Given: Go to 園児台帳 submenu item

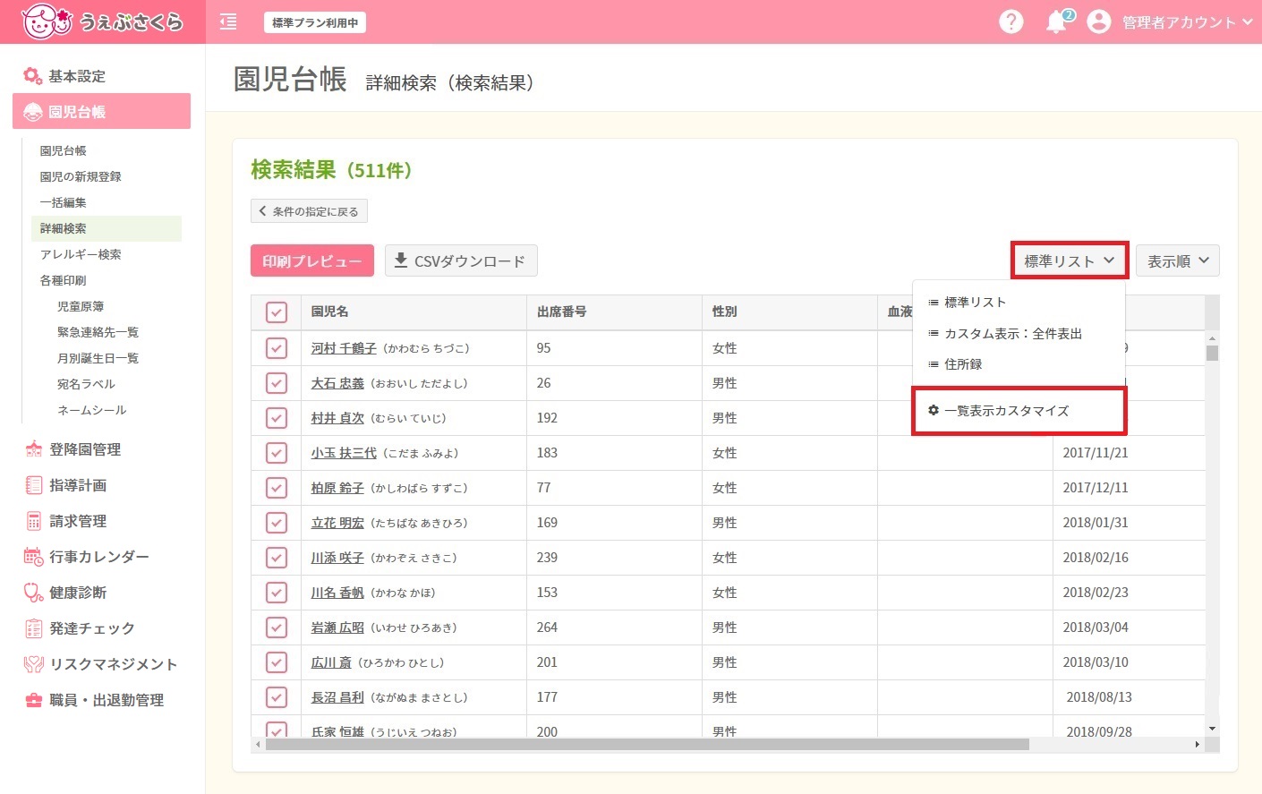Looking at the screenshot, I should click(x=63, y=151).
